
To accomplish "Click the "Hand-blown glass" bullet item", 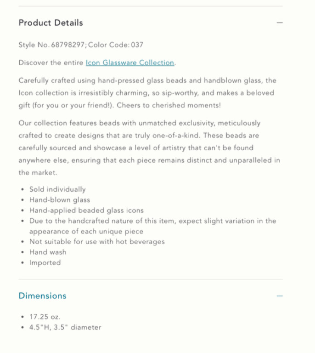I will point(60,200).
